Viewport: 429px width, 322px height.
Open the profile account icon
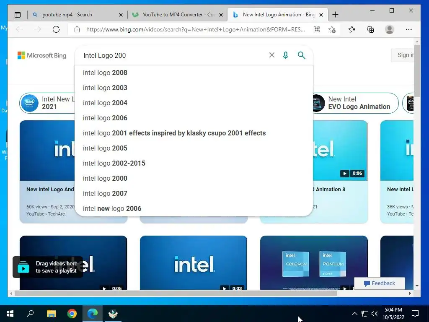point(389,29)
